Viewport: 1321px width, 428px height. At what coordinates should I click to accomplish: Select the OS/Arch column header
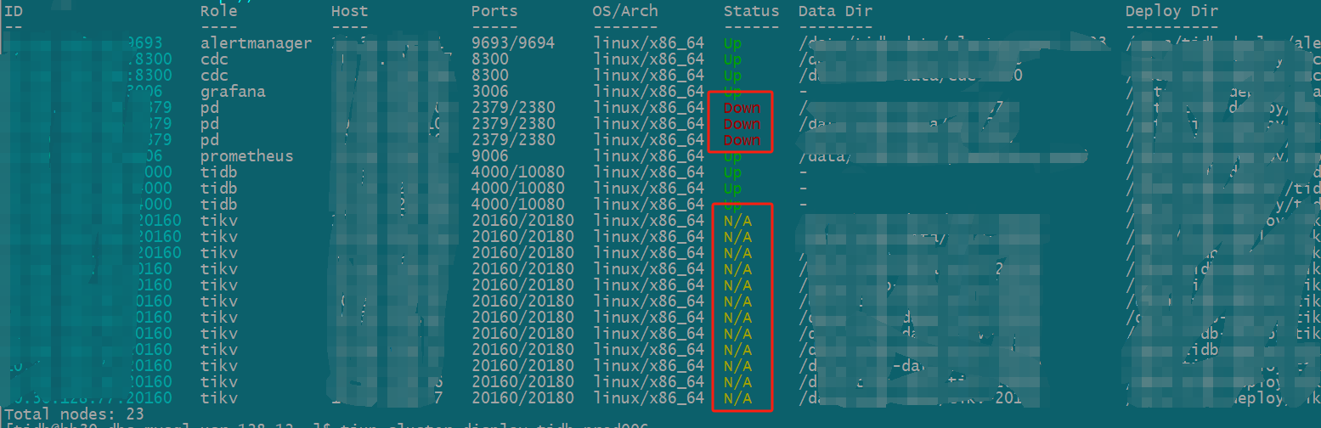coord(624,11)
